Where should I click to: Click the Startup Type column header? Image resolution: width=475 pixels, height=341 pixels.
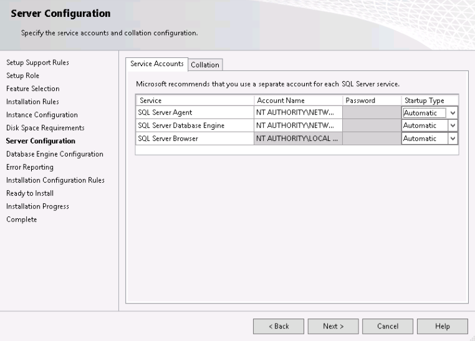pos(430,100)
